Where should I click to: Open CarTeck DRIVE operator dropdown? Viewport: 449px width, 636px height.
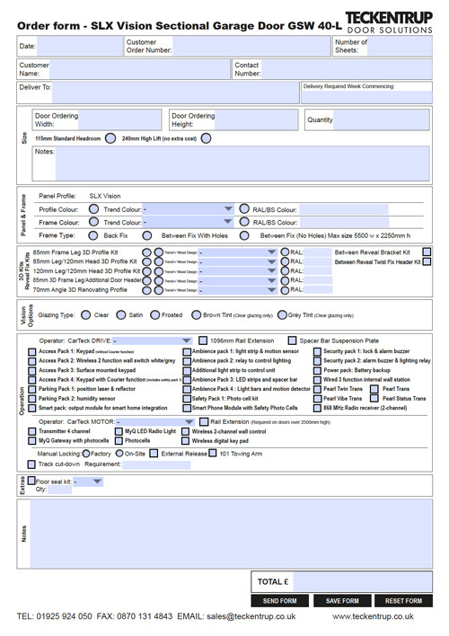click(152, 340)
